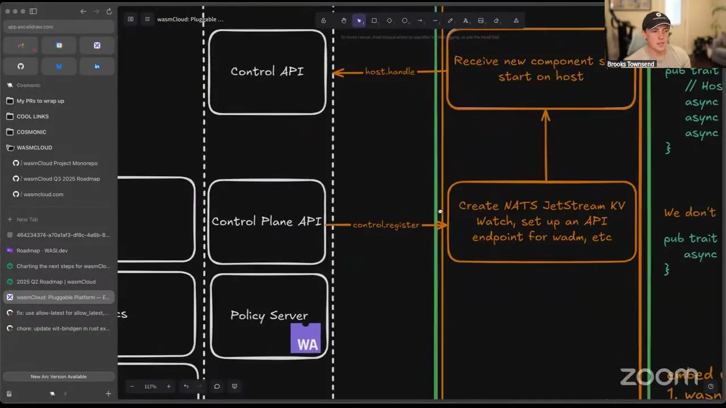Reset zoom from 117%
726x408 pixels.
tap(150, 386)
